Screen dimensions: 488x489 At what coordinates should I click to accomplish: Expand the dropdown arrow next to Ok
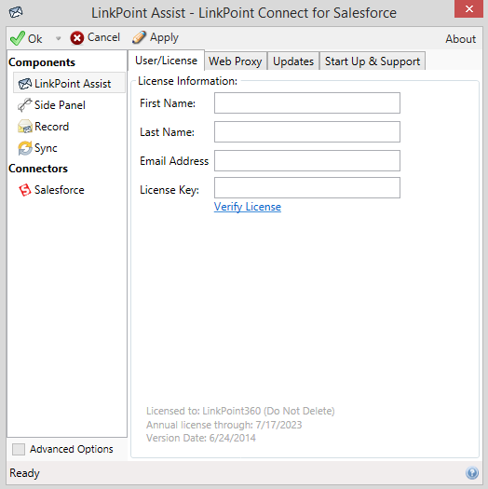[x=58, y=39]
